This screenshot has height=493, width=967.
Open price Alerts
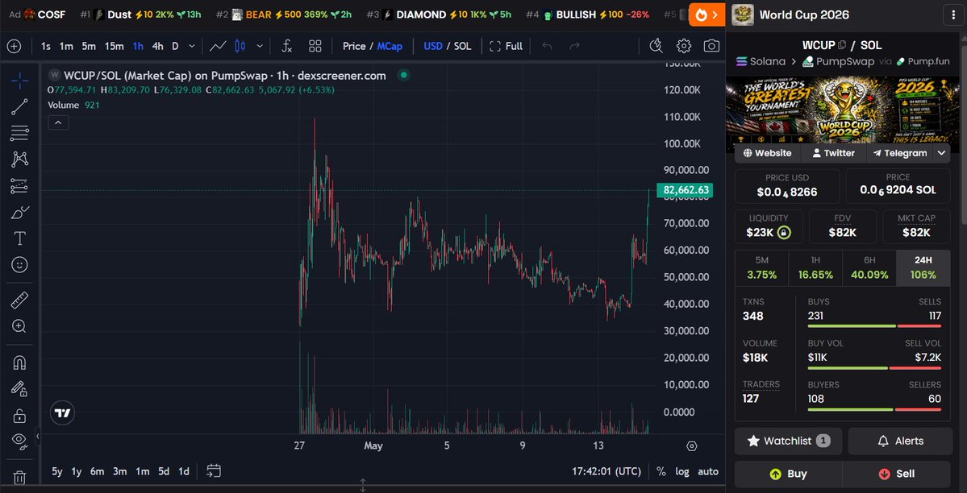pyautogui.click(x=900, y=441)
